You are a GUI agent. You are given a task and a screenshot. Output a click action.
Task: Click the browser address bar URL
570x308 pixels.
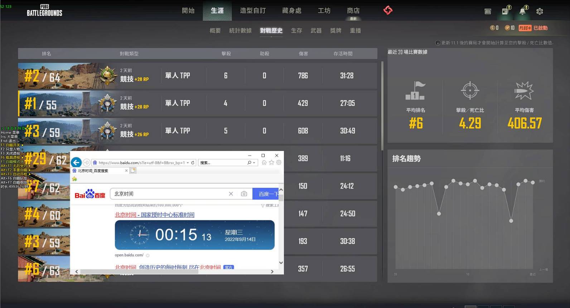[x=141, y=163]
